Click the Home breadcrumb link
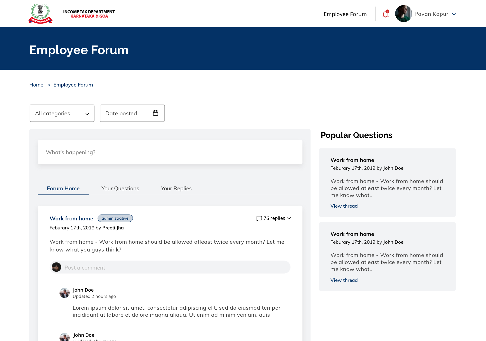Image resolution: width=486 pixels, height=341 pixels. 36,85
